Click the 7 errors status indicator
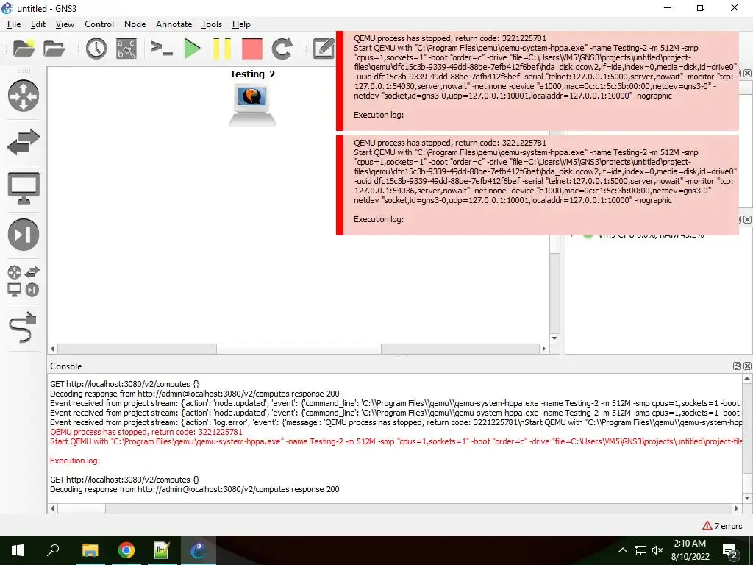 [x=722, y=526]
